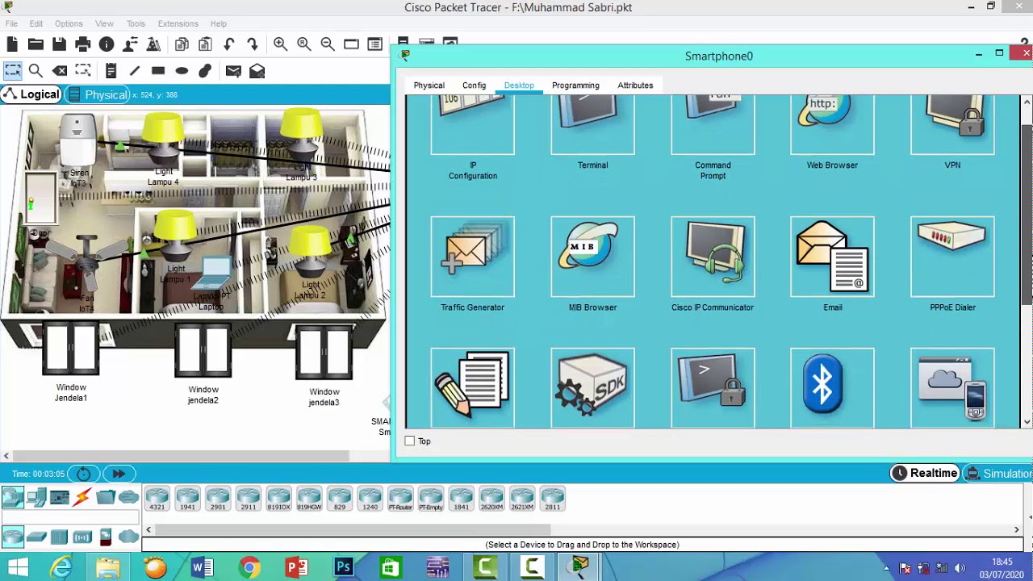Select the Delete tool
The height and width of the screenshot is (581, 1033).
tap(60, 71)
